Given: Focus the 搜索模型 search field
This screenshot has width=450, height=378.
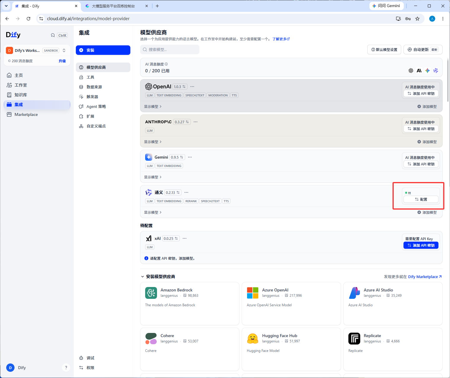Looking at the screenshot, I should click(x=170, y=50).
